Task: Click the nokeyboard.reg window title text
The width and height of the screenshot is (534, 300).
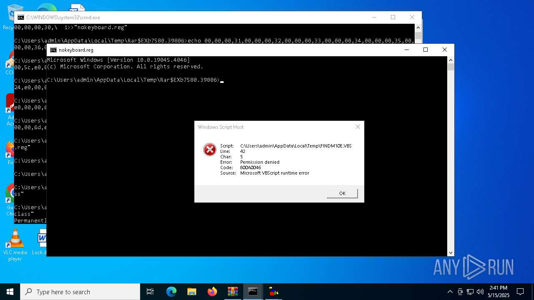Action: [x=76, y=50]
